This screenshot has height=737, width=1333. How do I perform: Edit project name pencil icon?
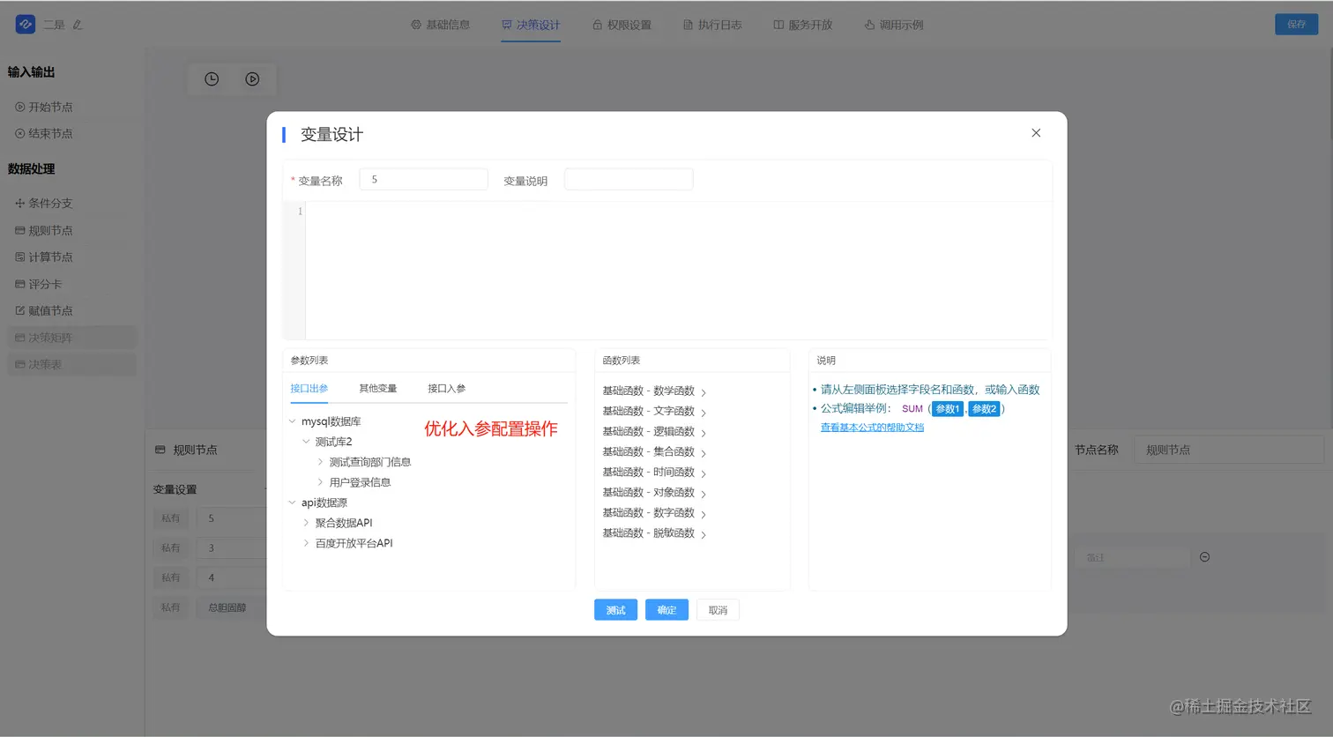[78, 25]
